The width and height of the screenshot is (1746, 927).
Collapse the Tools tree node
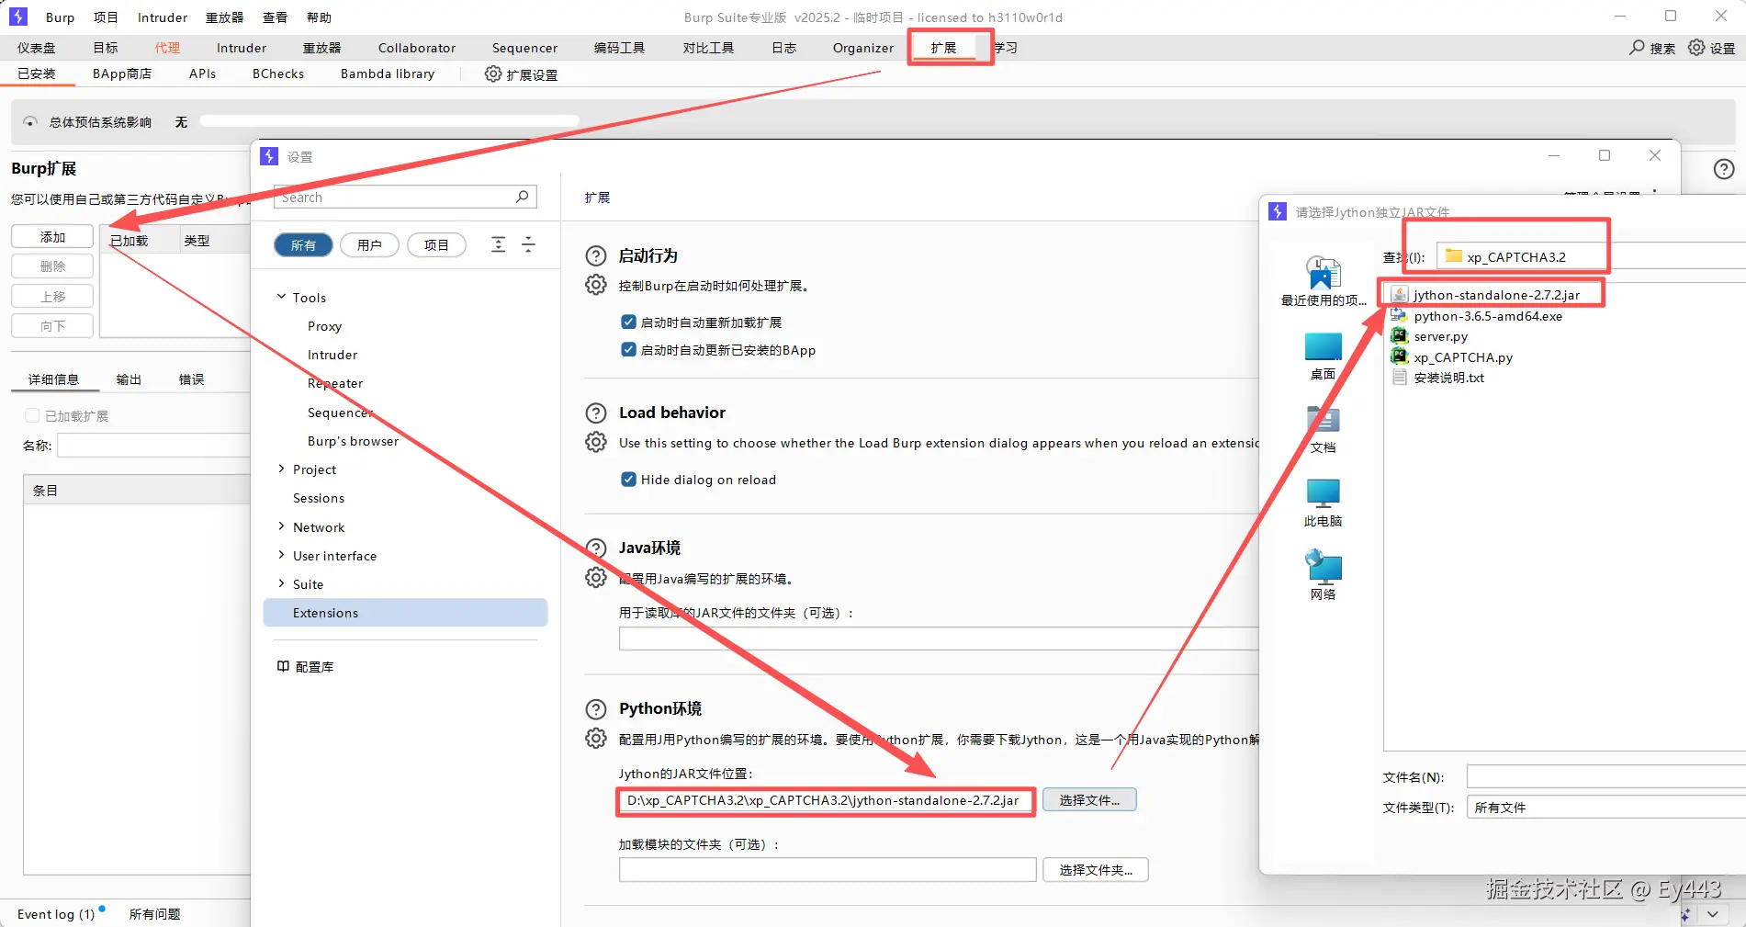(281, 297)
